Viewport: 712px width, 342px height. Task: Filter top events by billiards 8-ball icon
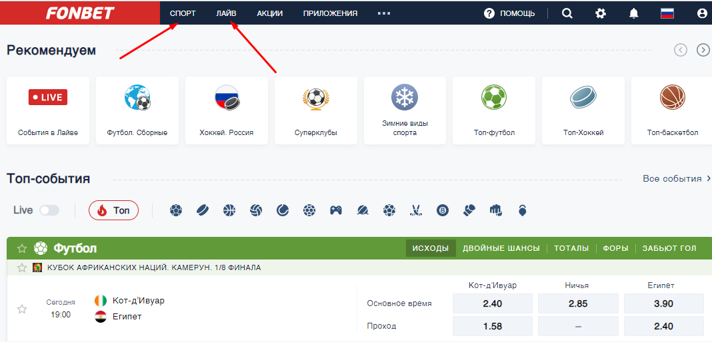click(443, 210)
